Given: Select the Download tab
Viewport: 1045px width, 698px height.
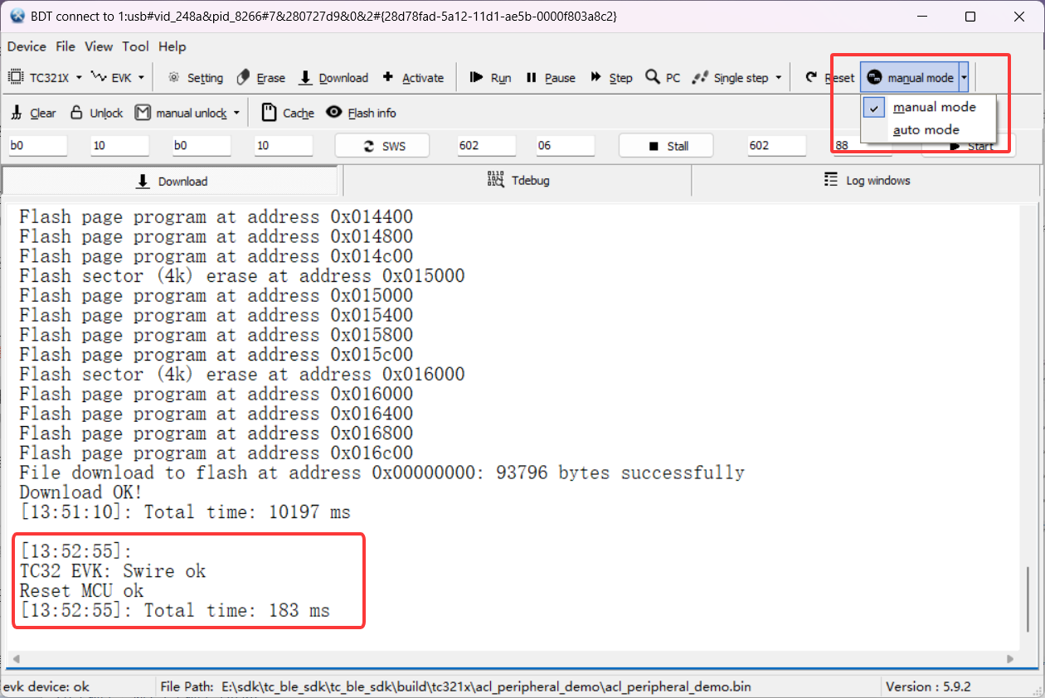Looking at the screenshot, I should click(x=171, y=181).
